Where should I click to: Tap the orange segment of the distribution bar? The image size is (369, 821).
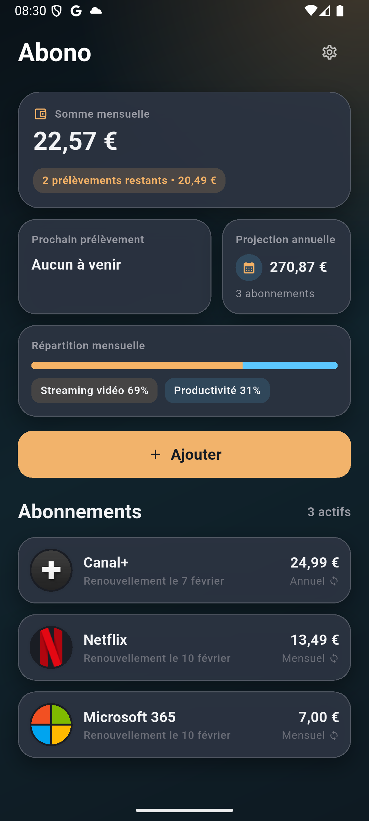(137, 365)
